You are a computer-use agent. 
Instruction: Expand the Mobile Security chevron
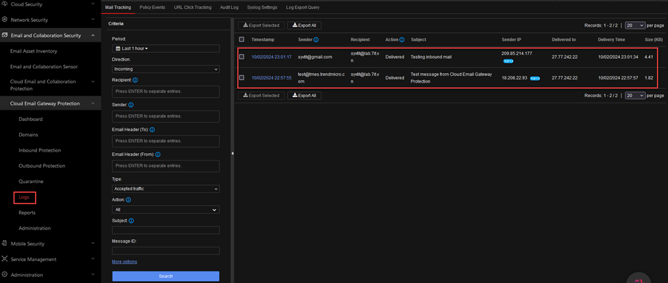tap(93, 243)
